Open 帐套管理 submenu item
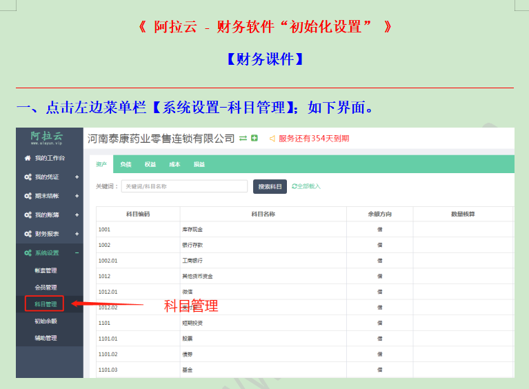 click(x=46, y=270)
